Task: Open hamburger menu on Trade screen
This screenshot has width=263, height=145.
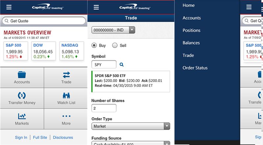Action: coord(96,7)
